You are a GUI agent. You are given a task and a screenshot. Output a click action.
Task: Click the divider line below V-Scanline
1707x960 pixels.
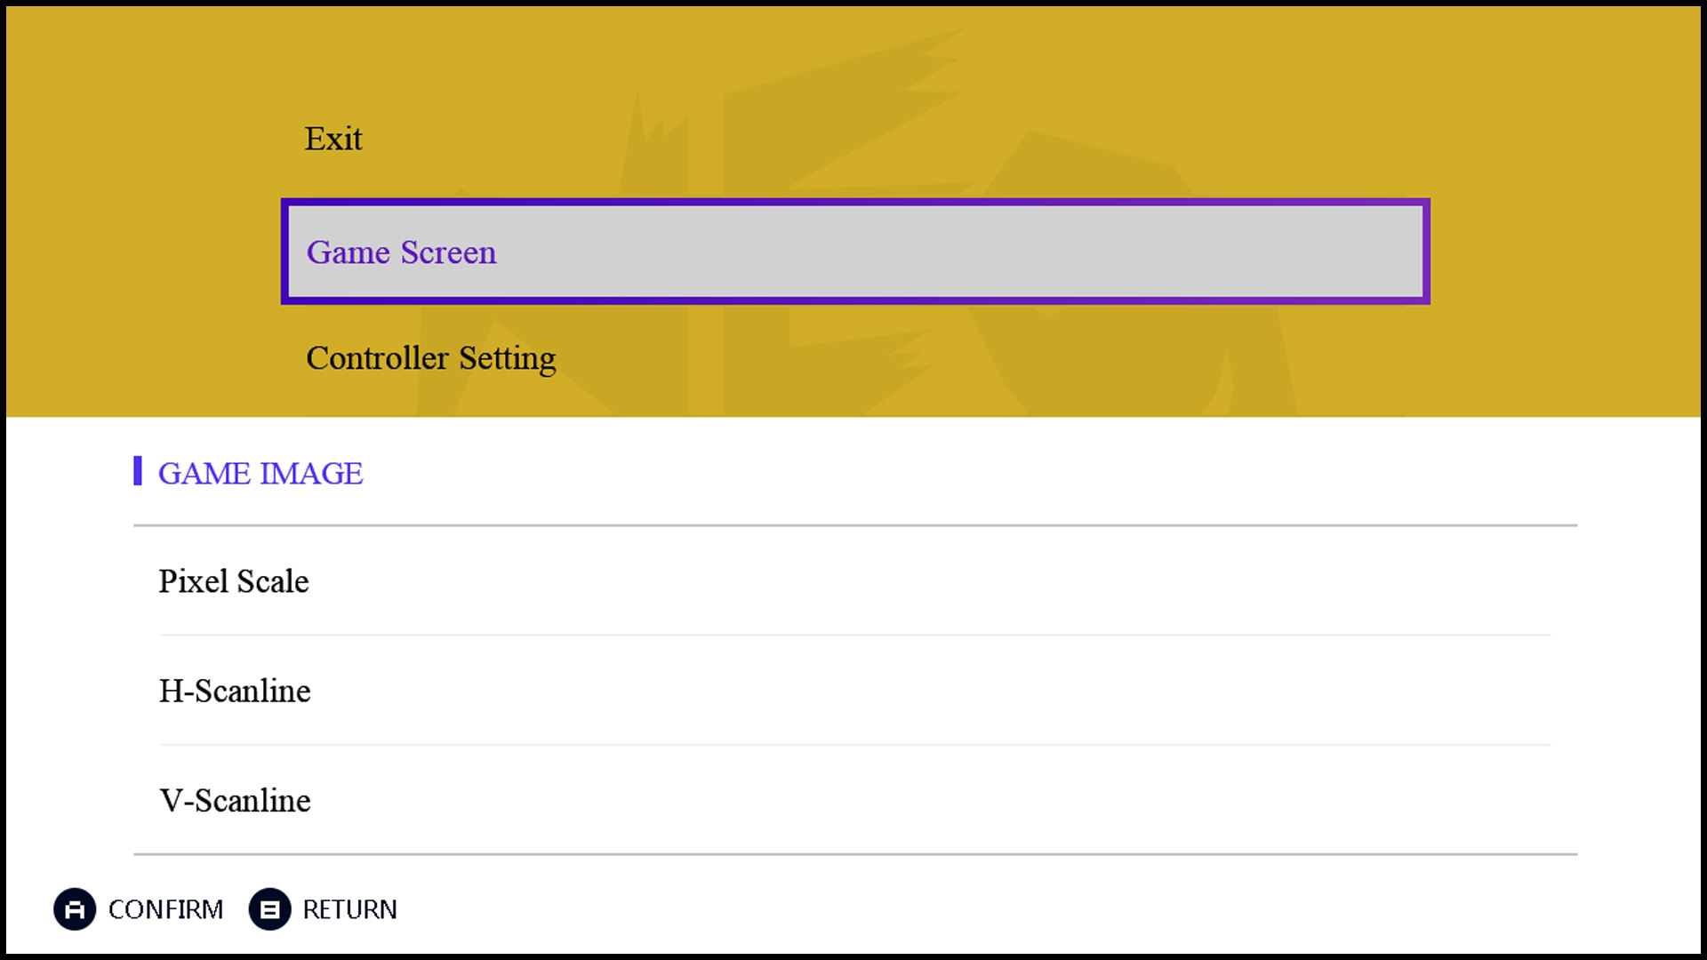pos(853,854)
